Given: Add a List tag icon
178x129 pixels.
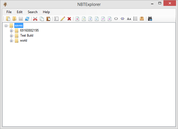Looking at the screenshot, I should (x=135, y=19).
